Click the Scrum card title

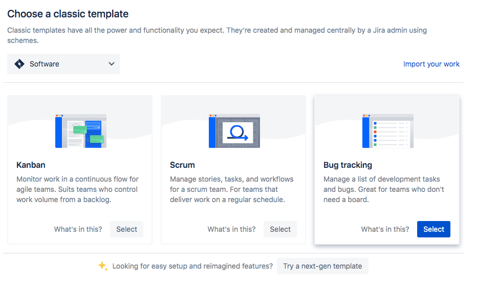pos(182,165)
